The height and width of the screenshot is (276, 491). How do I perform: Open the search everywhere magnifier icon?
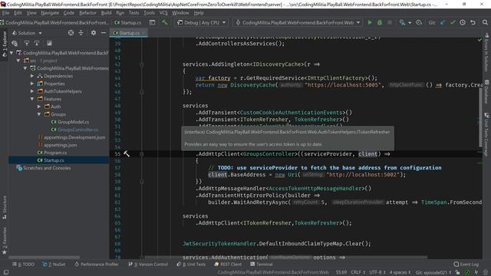[x=485, y=22]
